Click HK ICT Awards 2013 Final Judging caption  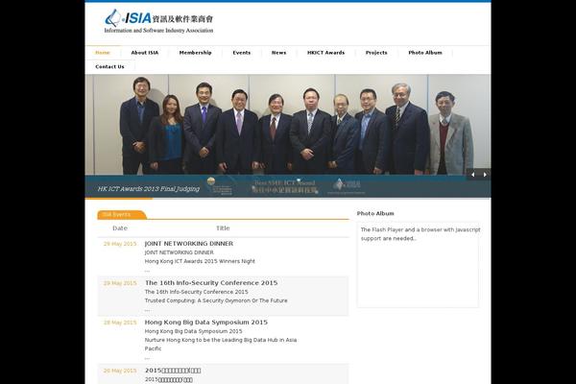[149, 189]
